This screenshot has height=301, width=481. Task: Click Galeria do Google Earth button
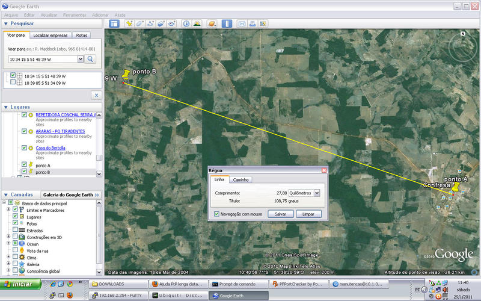point(71,194)
